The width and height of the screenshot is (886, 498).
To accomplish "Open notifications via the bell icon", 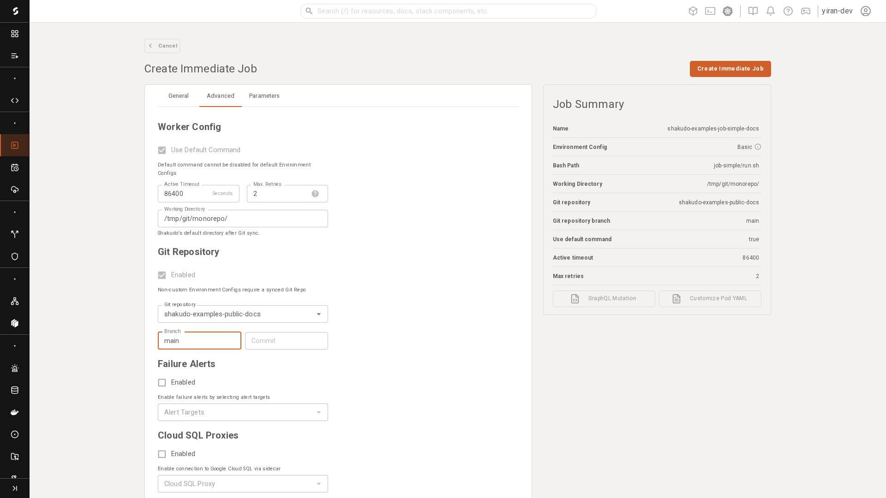I will pos(770,11).
